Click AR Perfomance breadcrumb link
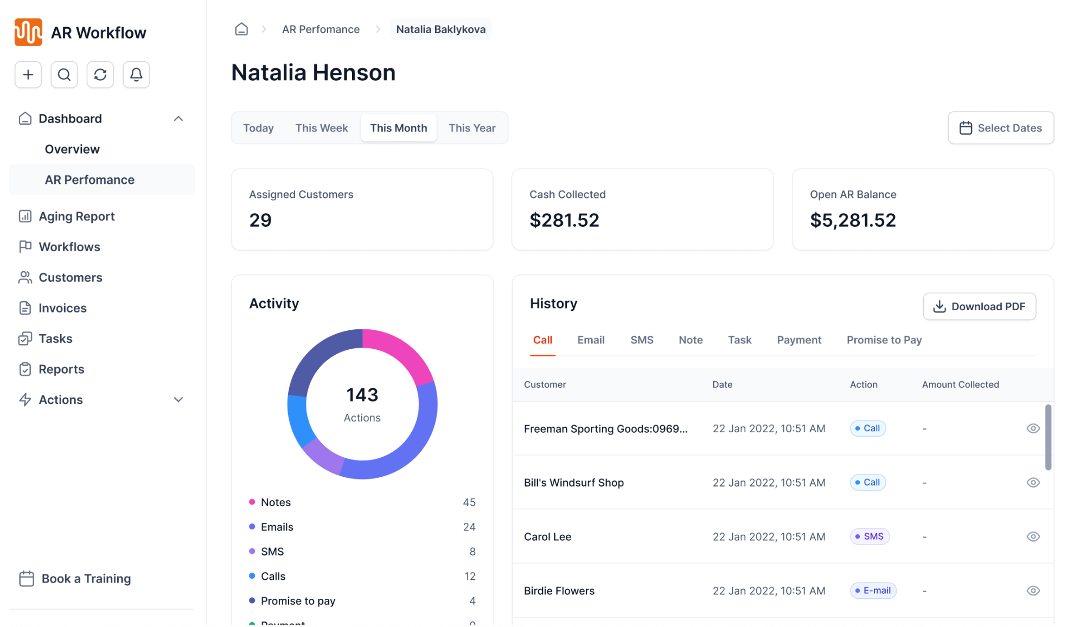 click(x=321, y=29)
